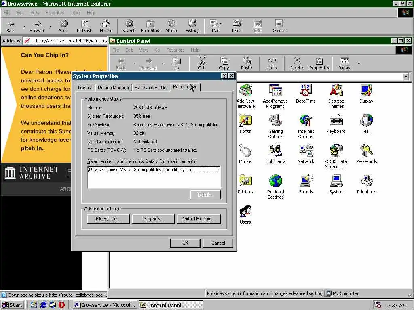Viewport: 414px width, 310px height.
Task: Go Home in Internet Explorer toolbar
Action: point(106,26)
